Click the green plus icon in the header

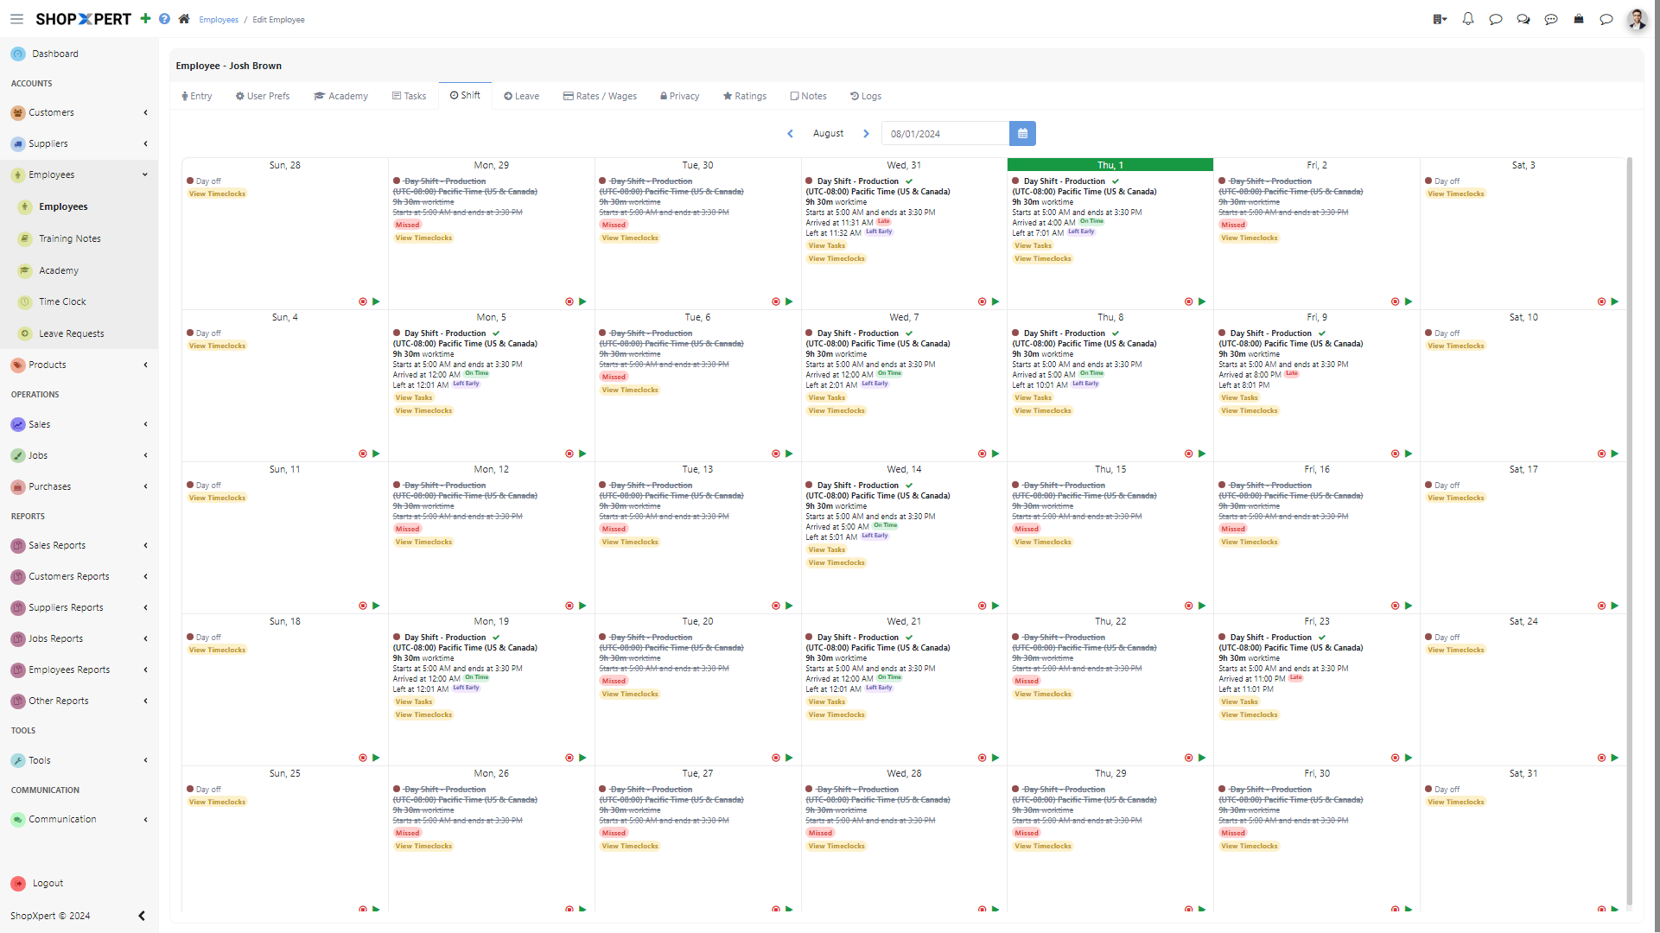click(x=144, y=19)
